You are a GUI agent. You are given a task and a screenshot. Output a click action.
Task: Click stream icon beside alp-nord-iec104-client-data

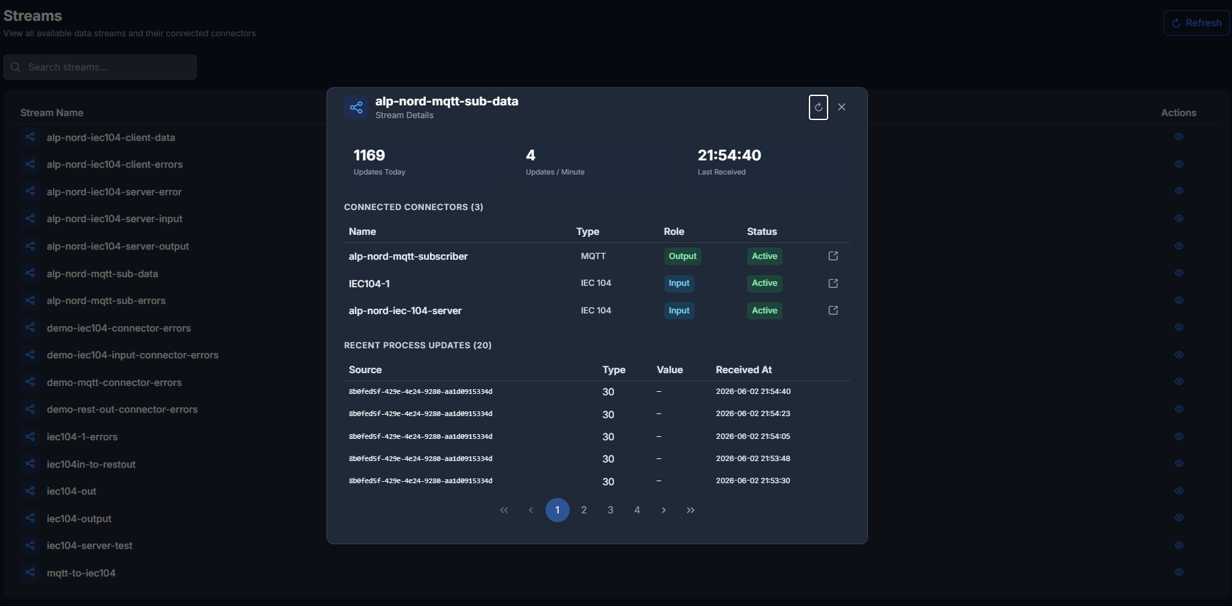(x=30, y=137)
